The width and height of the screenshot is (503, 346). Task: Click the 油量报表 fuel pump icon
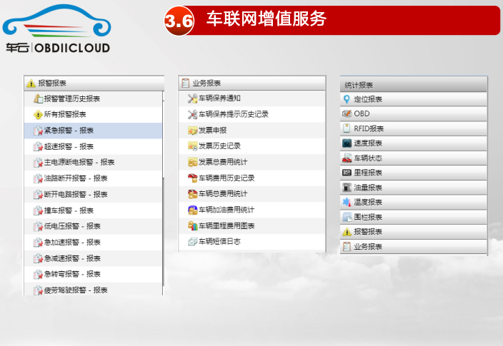coord(347,187)
